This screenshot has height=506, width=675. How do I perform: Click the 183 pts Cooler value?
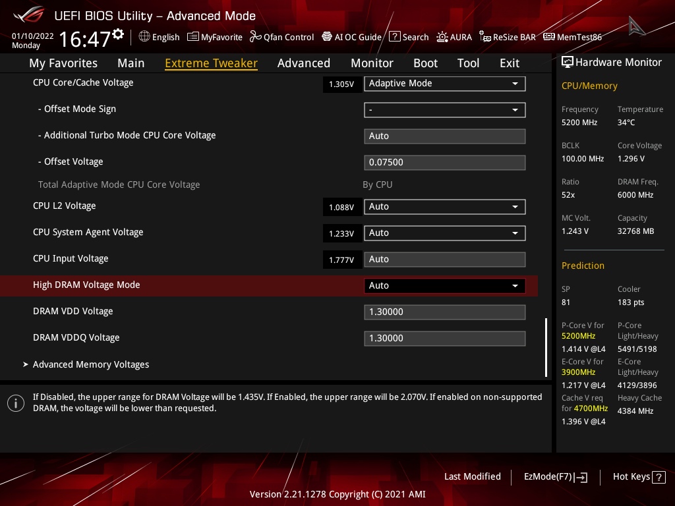(631, 302)
